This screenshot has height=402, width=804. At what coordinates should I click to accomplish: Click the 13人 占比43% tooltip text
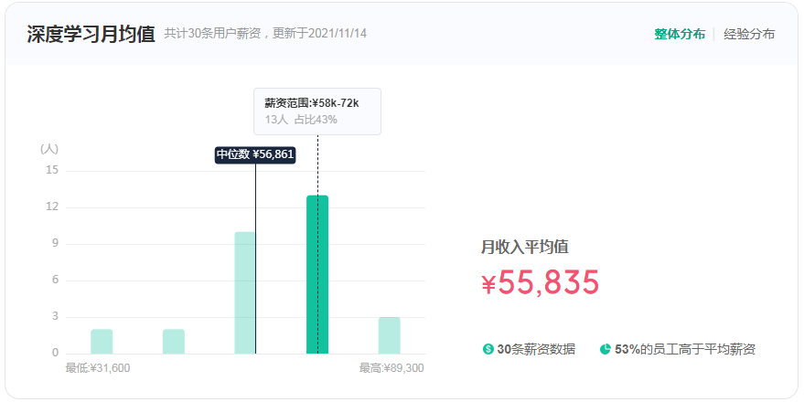[301, 120]
